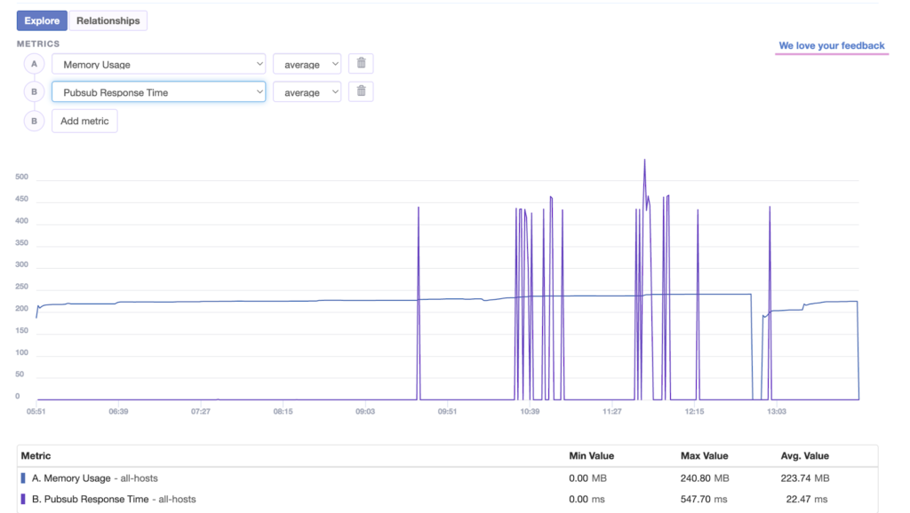Switch to the Explore tab

pyautogui.click(x=42, y=20)
